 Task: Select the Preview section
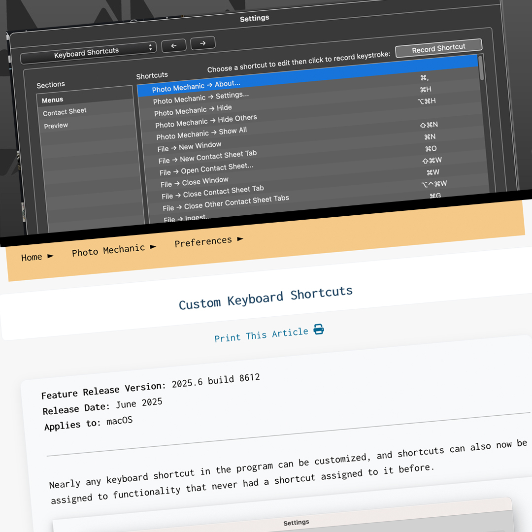point(56,126)
